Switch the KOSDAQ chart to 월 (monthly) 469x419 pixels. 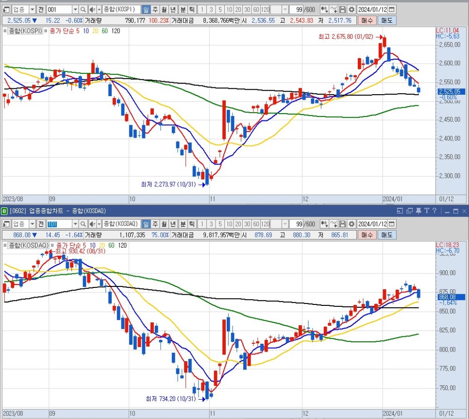point(164,224)
